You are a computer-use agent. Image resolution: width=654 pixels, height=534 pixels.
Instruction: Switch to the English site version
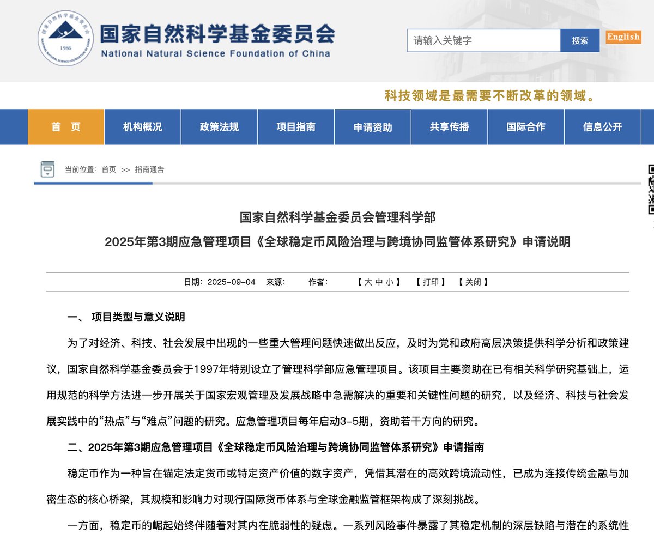pos(623,37)
